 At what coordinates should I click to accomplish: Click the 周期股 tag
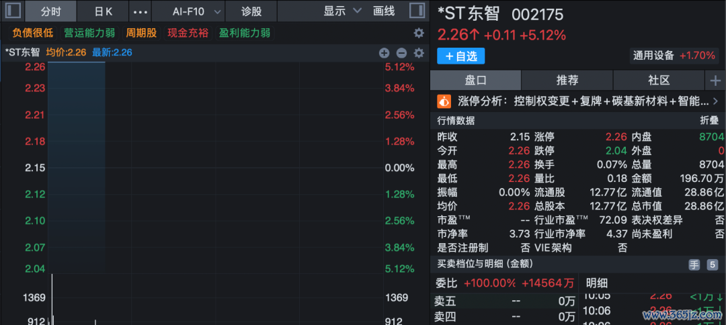click(141, 34)
